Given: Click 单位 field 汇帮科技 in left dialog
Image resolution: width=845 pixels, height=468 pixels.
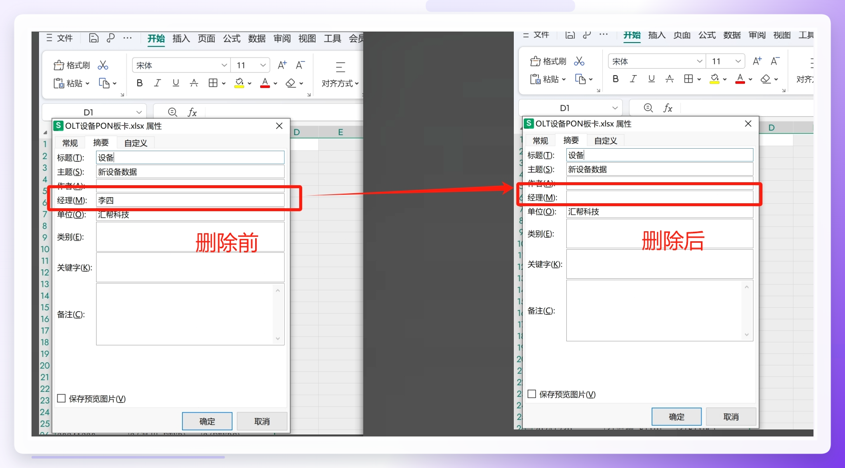Looking at the screenshot, I should click(190, 215).
